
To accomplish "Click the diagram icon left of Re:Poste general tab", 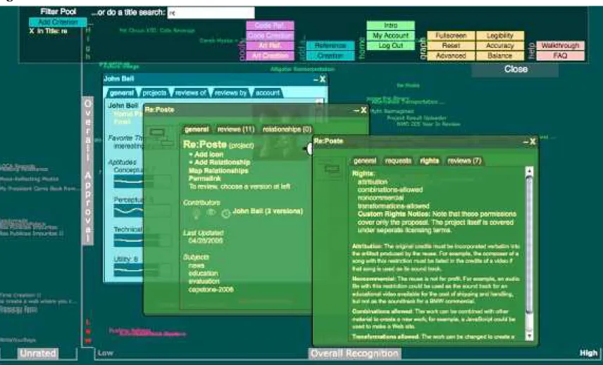I will pyautogui.click(x=161, y=137).
